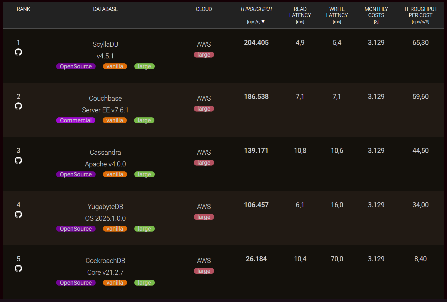
Task: Toggle the large tag on YugabyteDB
Action: pyautogui.click(x=144, y=228)
